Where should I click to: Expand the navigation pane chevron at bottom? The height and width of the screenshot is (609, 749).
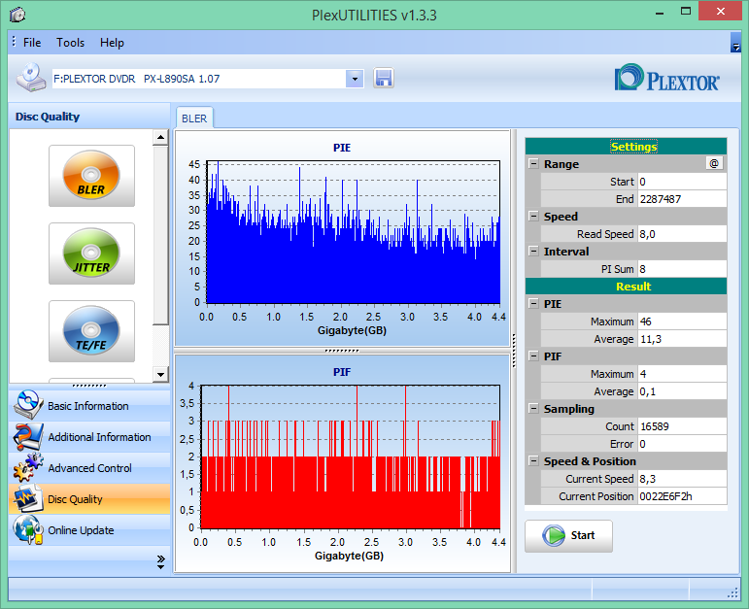pos(161,562)
